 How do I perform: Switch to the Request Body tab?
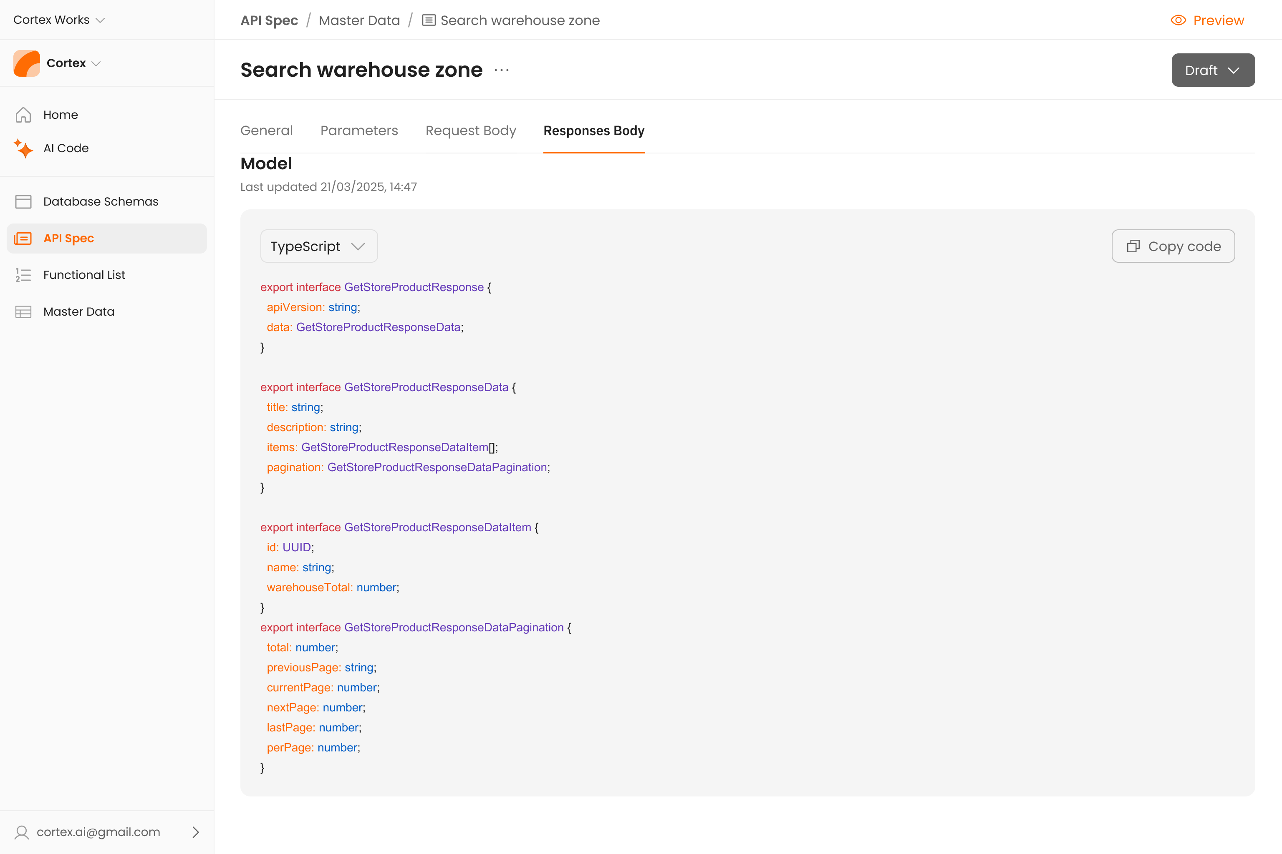(470, 131)
